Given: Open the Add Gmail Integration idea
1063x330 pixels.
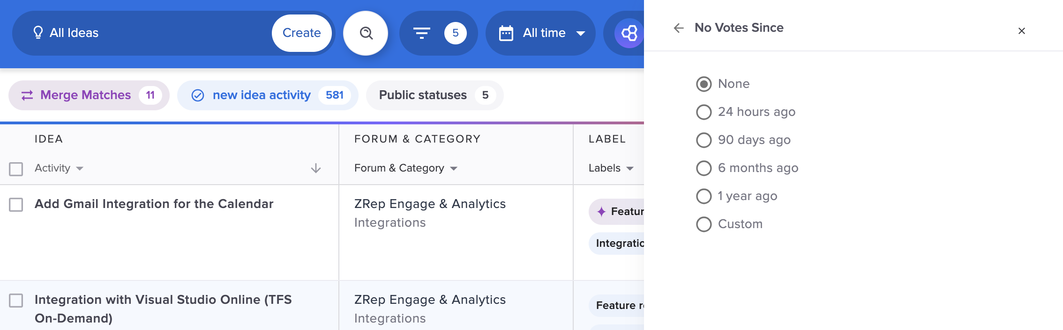Looking at the screenshot, I should (154, 204).
